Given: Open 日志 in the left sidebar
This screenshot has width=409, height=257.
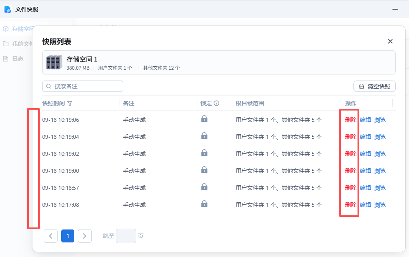Looking at the screenshot, I should coord(17,59).
